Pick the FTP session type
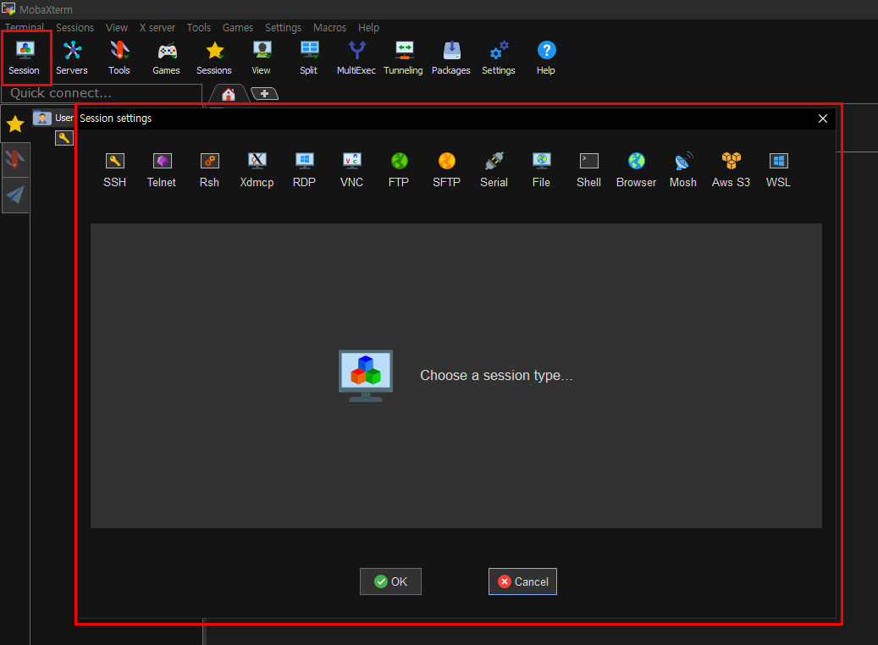The height and width of the screenshot is (645, 878). 399,170
